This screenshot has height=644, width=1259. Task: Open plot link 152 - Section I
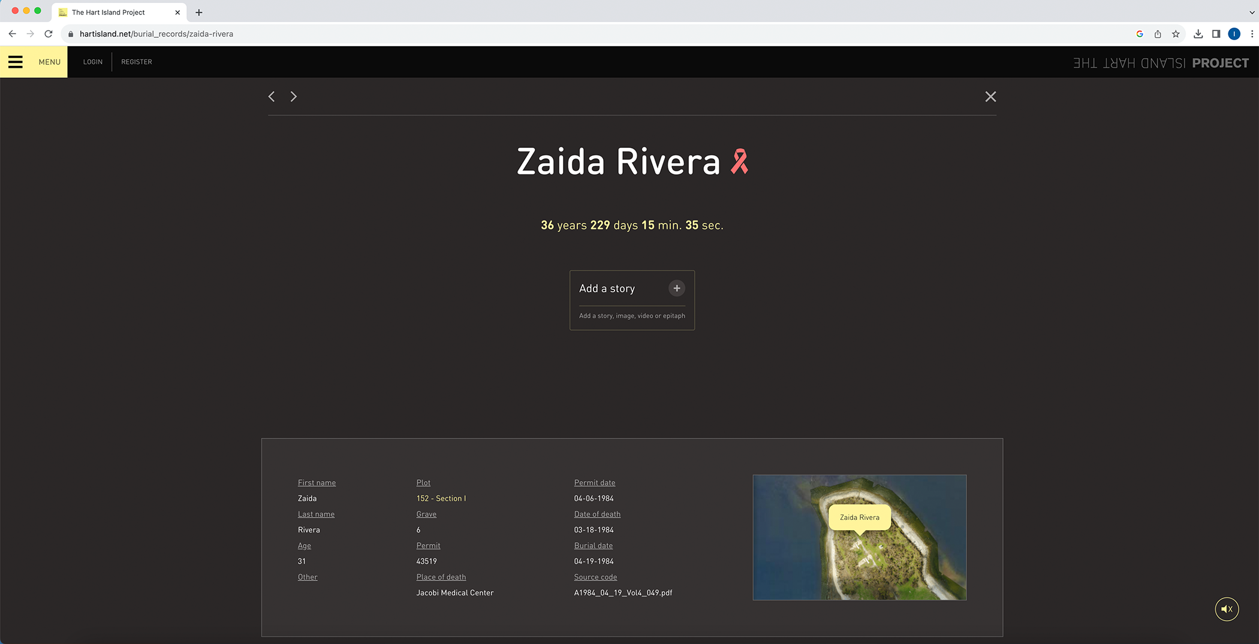click(x=441, y=498)
